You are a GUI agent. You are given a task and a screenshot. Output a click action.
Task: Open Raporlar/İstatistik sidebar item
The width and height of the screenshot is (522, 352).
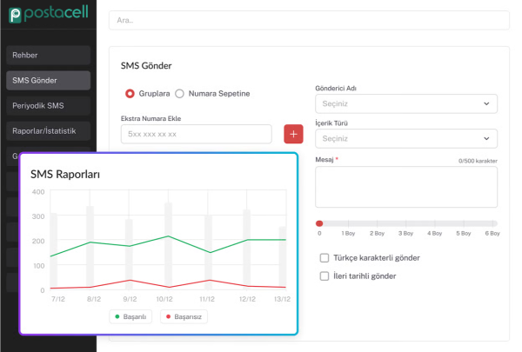[x=48, y=131]
